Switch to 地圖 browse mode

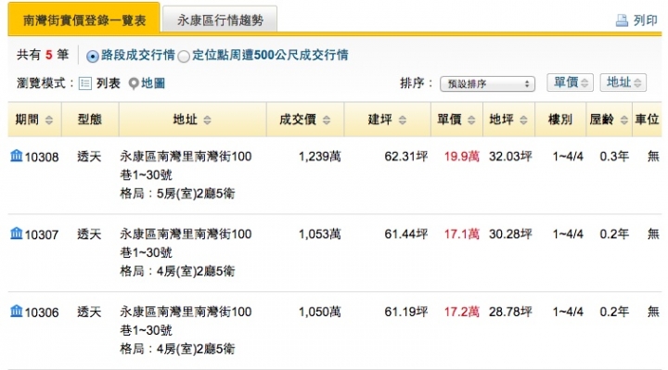point(153,83)
